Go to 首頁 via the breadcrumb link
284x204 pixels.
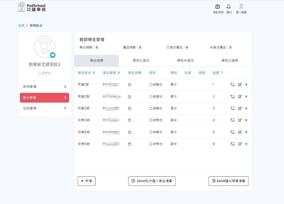point(21,26)
